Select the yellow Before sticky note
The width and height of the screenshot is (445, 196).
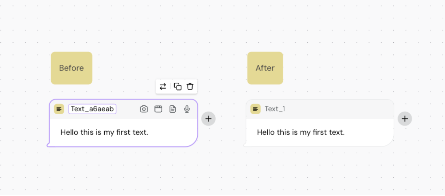[x=71, y=68]
